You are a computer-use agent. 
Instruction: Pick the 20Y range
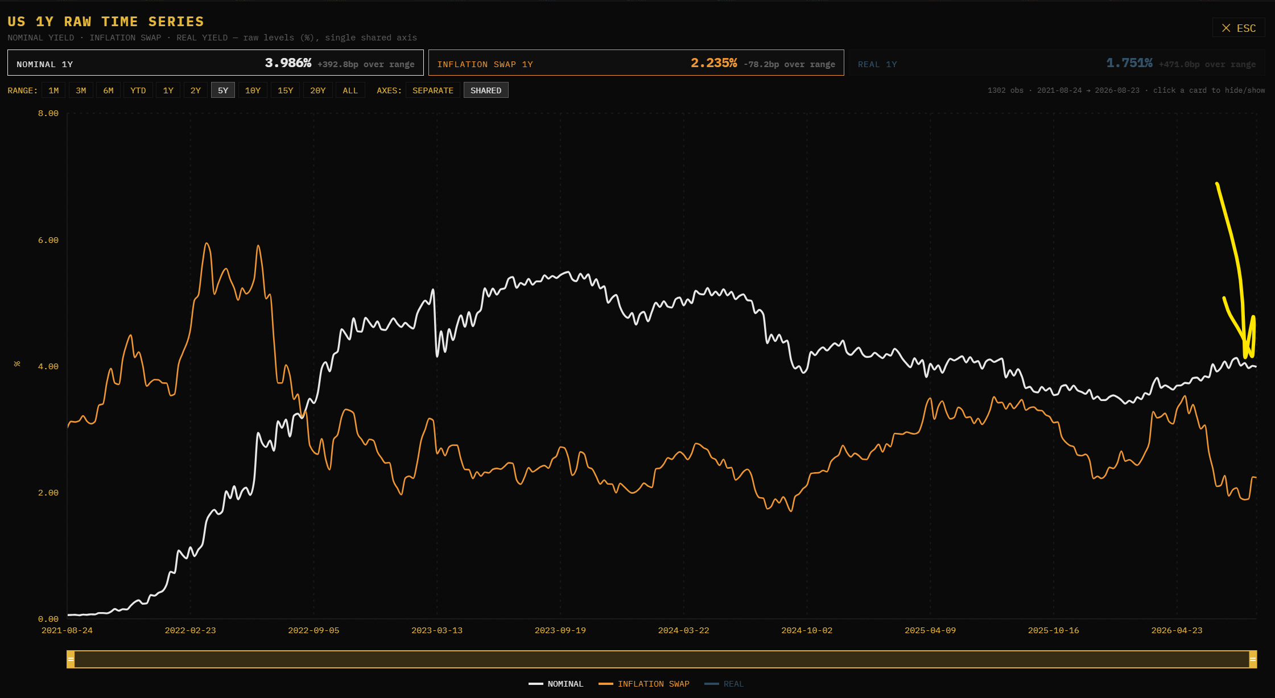318,90
